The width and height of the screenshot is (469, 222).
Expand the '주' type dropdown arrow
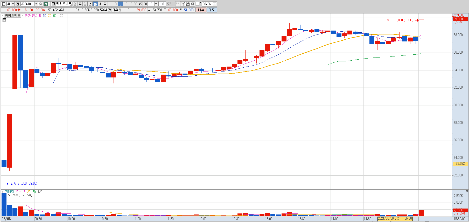[x=13, y=4]
